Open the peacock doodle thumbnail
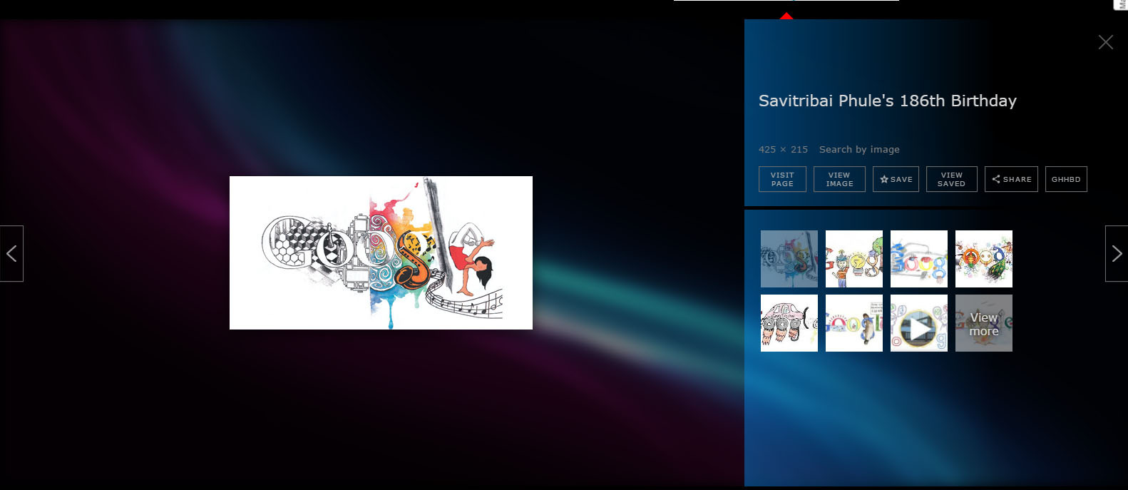The height and width of the screenshot is (490, 1128). pyautogui.click(x=984, y=259)
